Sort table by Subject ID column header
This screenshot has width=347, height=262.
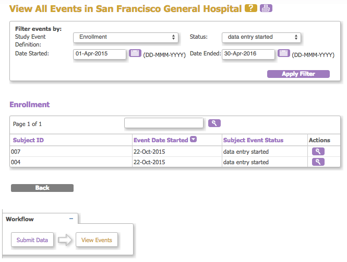point(28,140)
